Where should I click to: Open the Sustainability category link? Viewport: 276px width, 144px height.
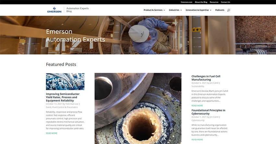[x=198, y=86]
